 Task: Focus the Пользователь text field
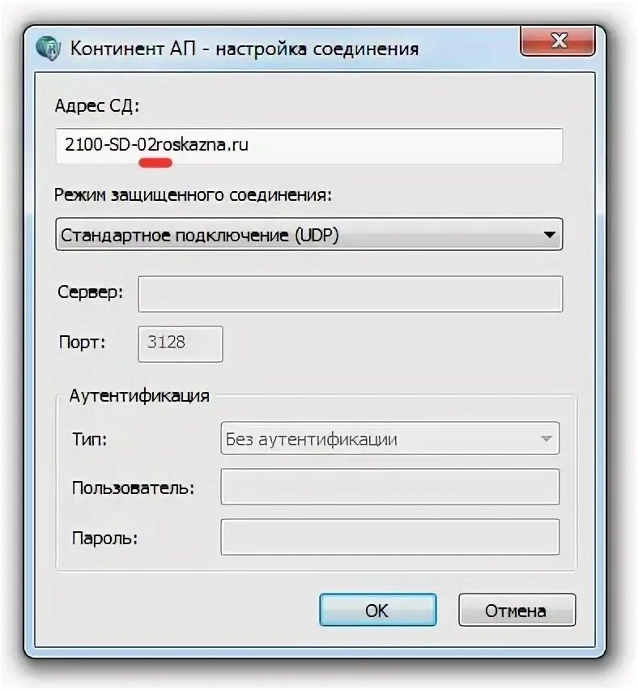coord(389,487)
